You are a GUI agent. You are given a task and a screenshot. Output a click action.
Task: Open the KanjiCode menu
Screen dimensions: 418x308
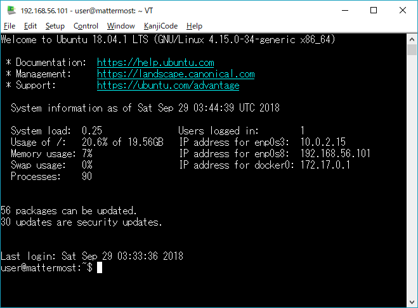point(160,26)
